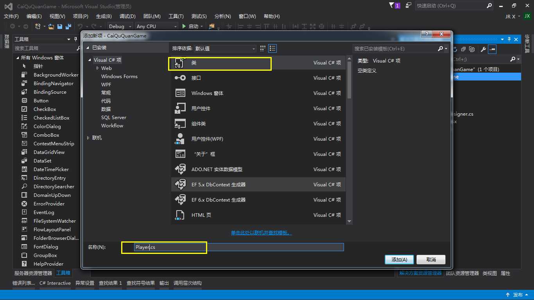Click the 添加(A) button
This screenshot has width=534, height=300.
point(400,259)
